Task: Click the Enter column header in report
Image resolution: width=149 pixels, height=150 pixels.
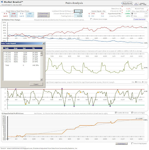Action: tap(16, 48)
